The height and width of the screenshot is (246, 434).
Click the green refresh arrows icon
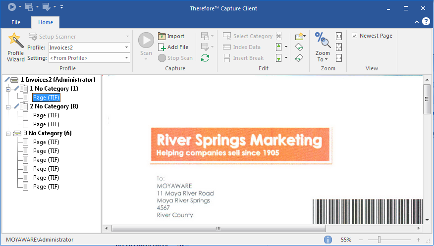coord(205,58)
